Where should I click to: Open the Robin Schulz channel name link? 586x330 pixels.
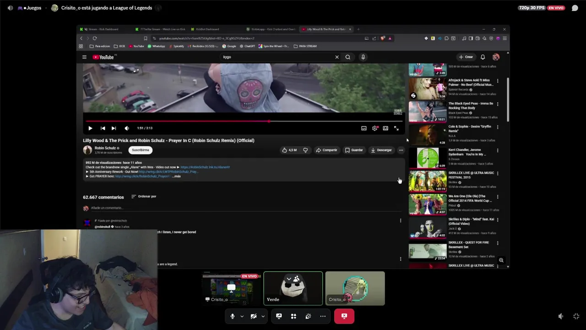coord(105,148)
